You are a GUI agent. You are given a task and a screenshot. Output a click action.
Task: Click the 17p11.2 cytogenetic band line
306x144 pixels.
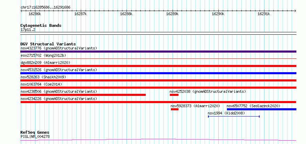[x=158, y=33]
